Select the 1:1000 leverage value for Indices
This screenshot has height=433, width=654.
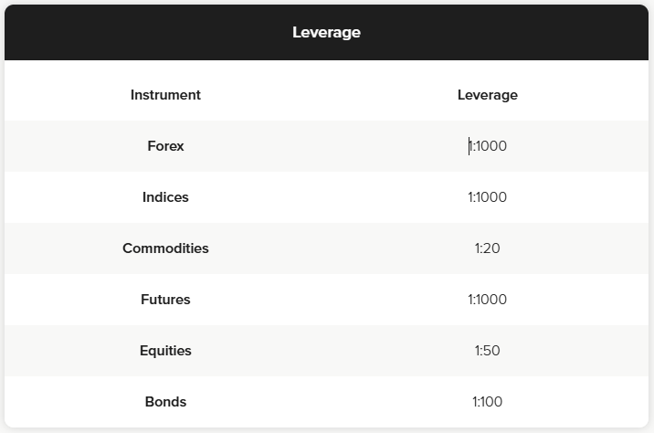click(488, 197)
